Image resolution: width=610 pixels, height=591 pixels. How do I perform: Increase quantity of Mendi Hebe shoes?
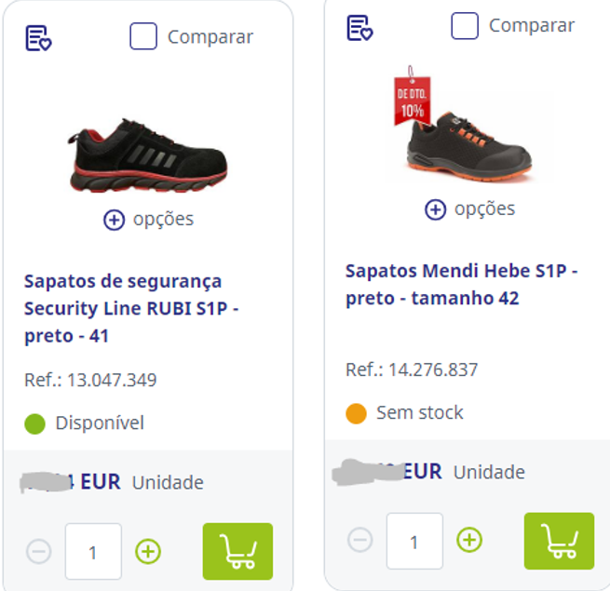click(469, 540)
